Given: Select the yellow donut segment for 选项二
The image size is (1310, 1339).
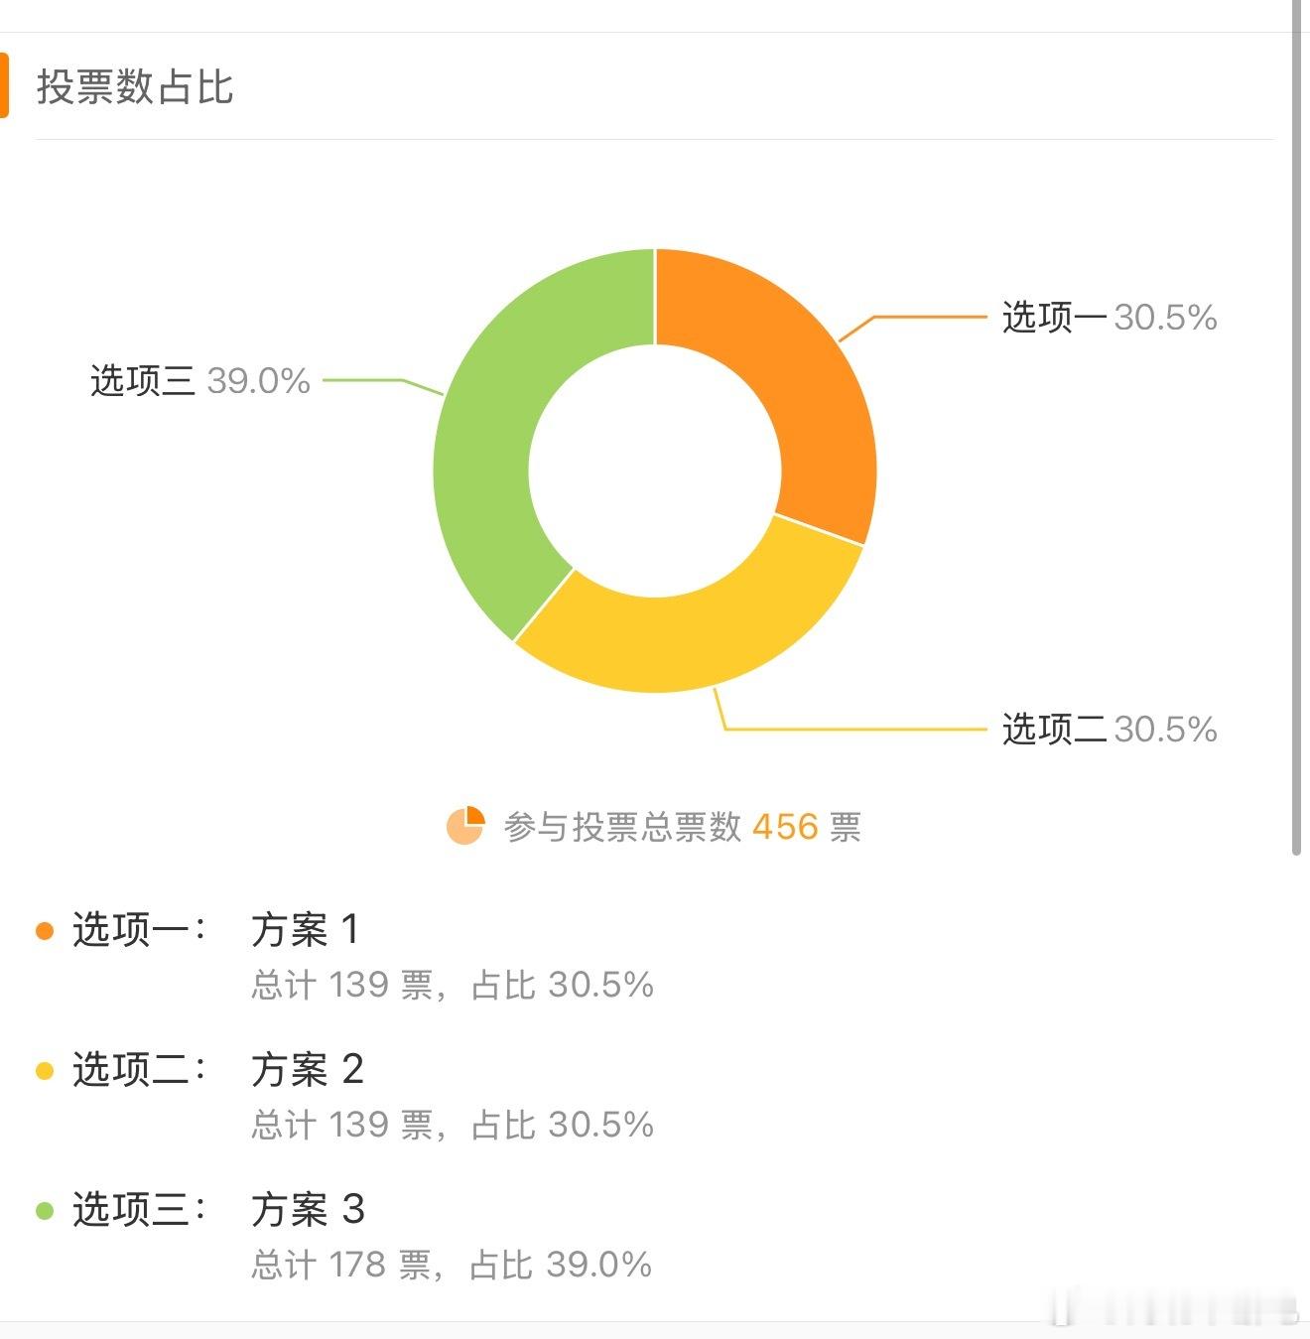Looking at the screenshot, I should click(x=685, y=635).
